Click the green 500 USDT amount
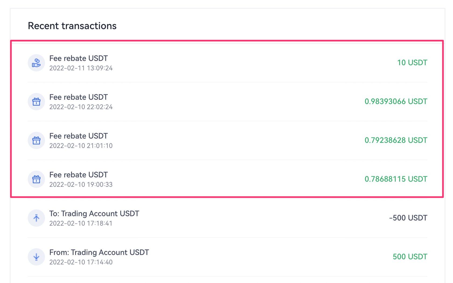This screenshot has width=453, height=283. click(410, 257)
